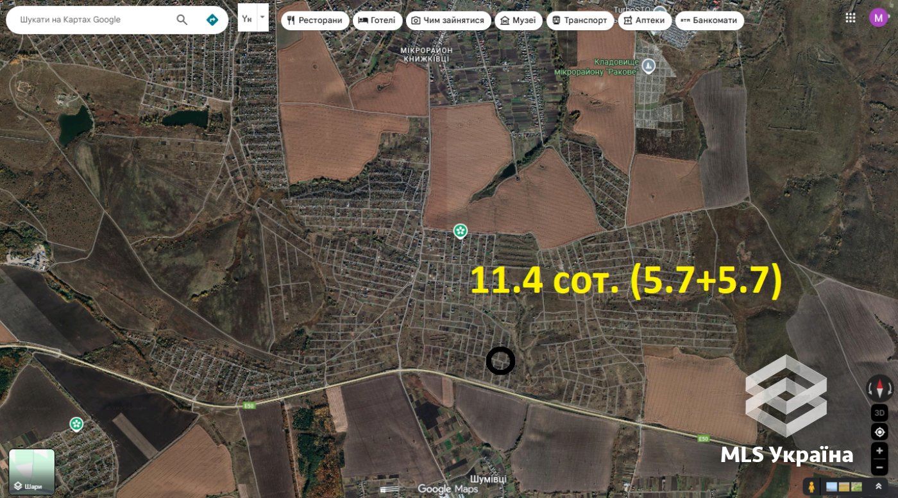Show Банкомати on the map

coord(709,21)
